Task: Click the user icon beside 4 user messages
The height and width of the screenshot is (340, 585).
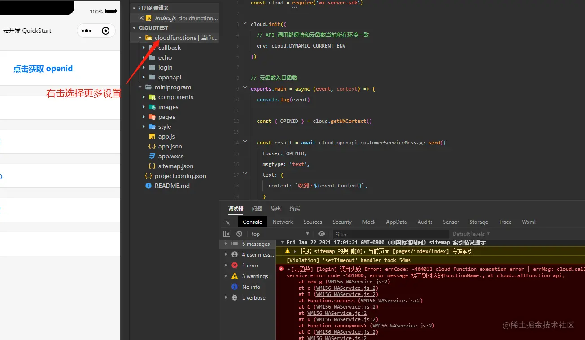Action: point(234,254)
